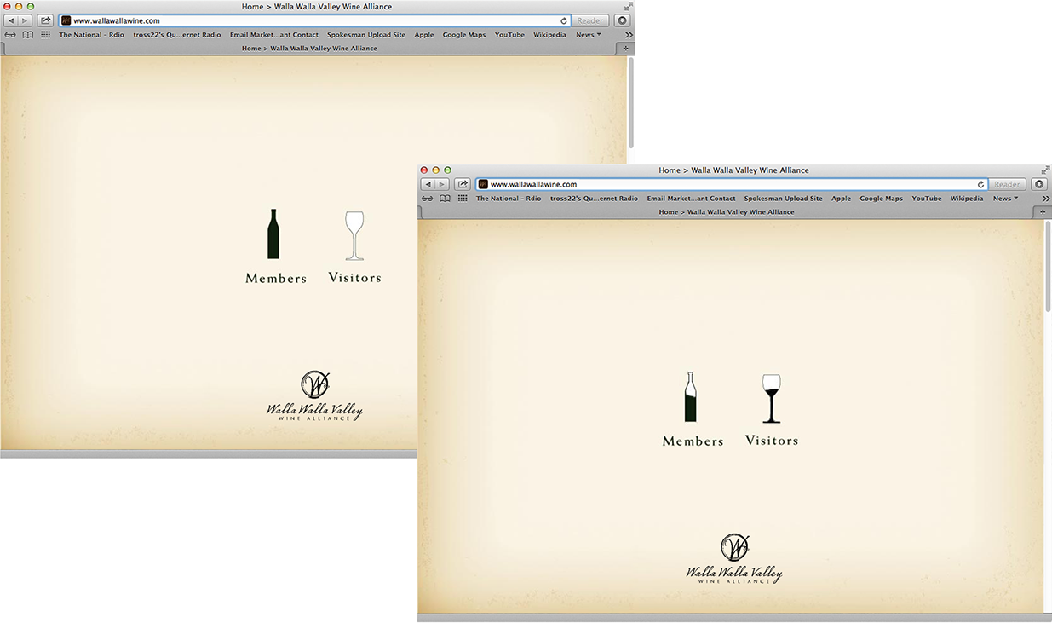Click the Members text link in rear window

276,279
